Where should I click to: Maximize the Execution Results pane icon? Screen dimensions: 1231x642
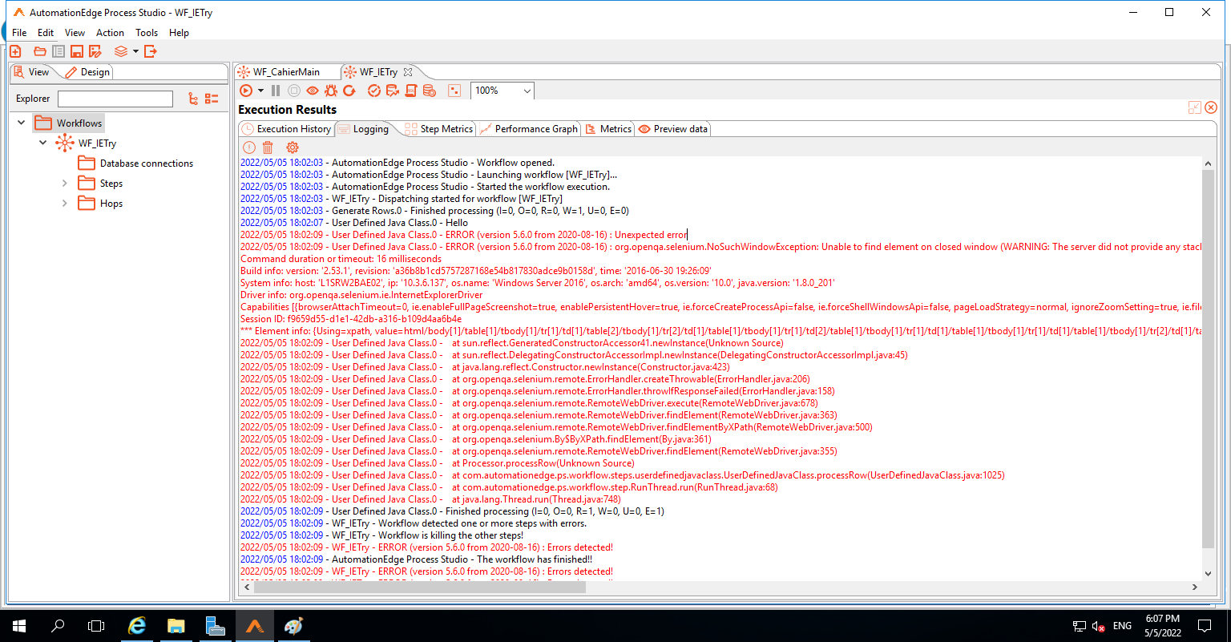point(1194,107)
